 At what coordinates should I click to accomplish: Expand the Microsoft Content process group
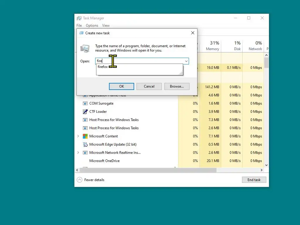(78, 136)
